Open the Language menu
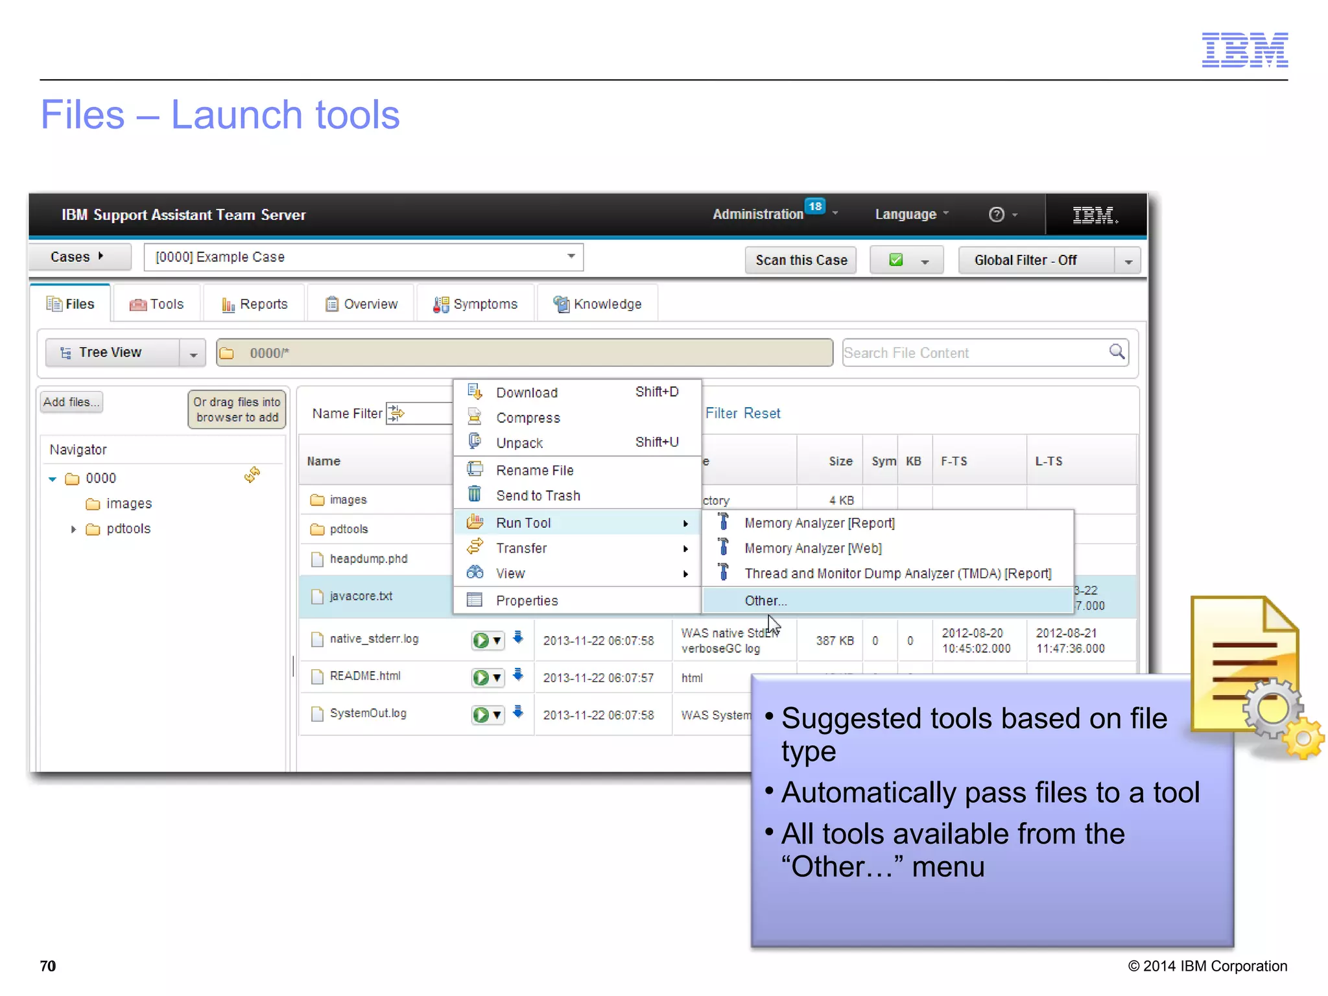 [x=912, y=215]
